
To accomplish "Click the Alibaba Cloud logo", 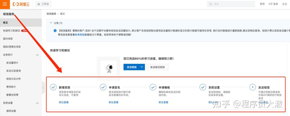I will pyautogui.click(x=21, y=5).
